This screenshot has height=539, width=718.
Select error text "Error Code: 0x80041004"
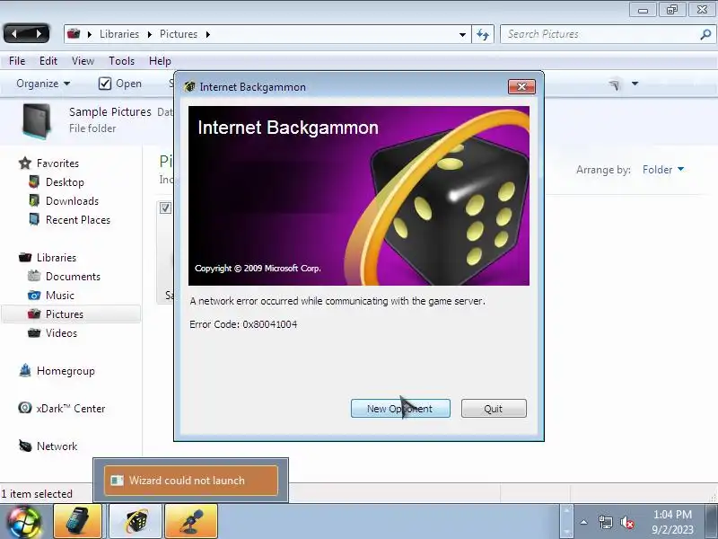pyautogui.click(x=243, y=324)
